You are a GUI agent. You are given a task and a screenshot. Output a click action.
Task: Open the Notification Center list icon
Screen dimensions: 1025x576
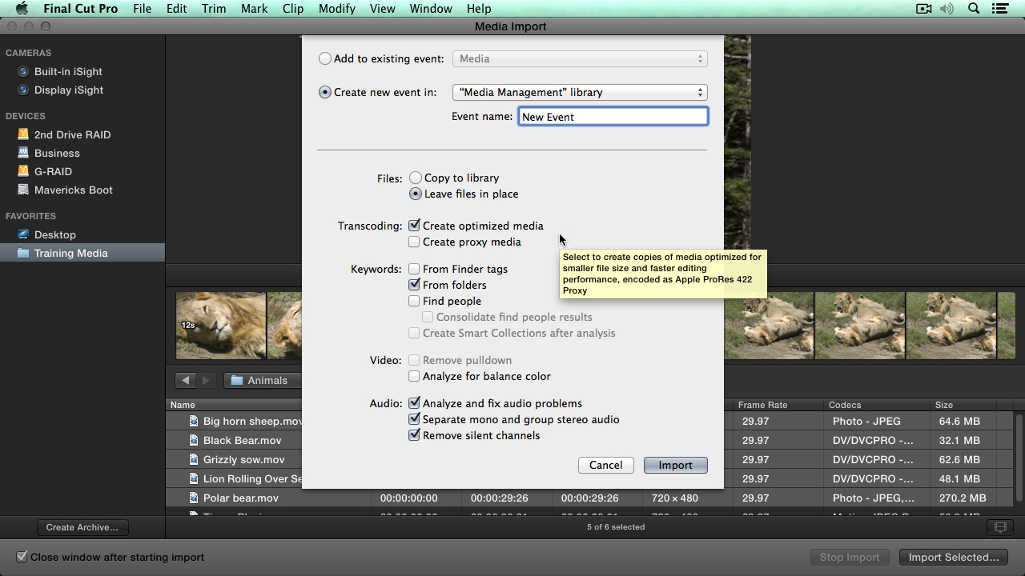pos(1000,9)
